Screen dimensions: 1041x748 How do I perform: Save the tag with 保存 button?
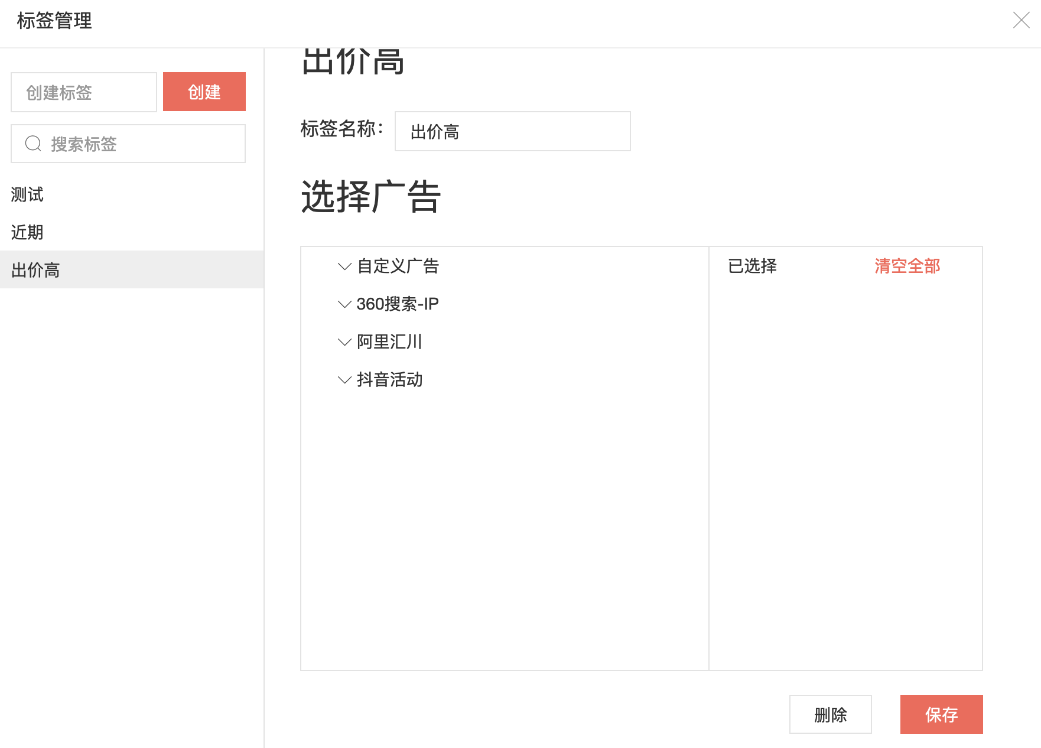(941, 714)
